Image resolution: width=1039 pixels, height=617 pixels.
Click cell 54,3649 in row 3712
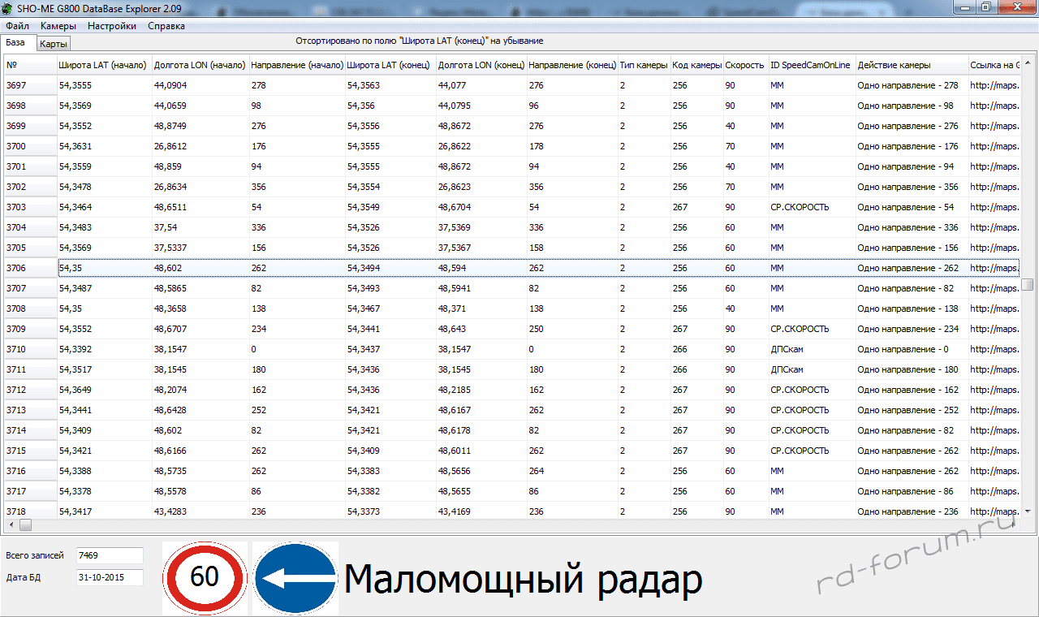(104, 390)
